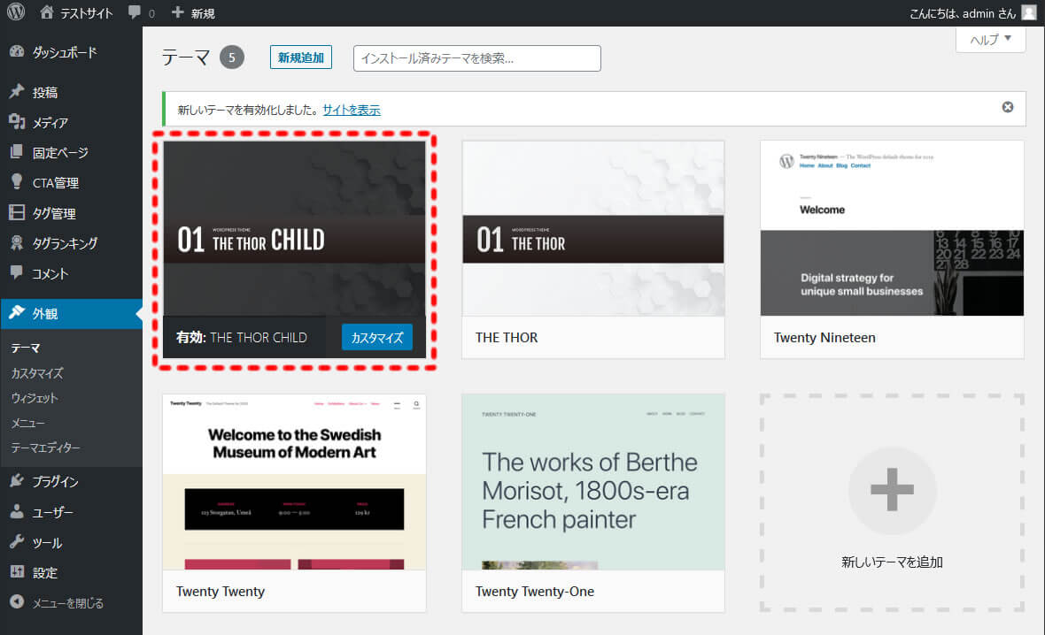
Task: Click the 固定ページ pages icon
Action: pyautogui.click(x=17, y=152)
